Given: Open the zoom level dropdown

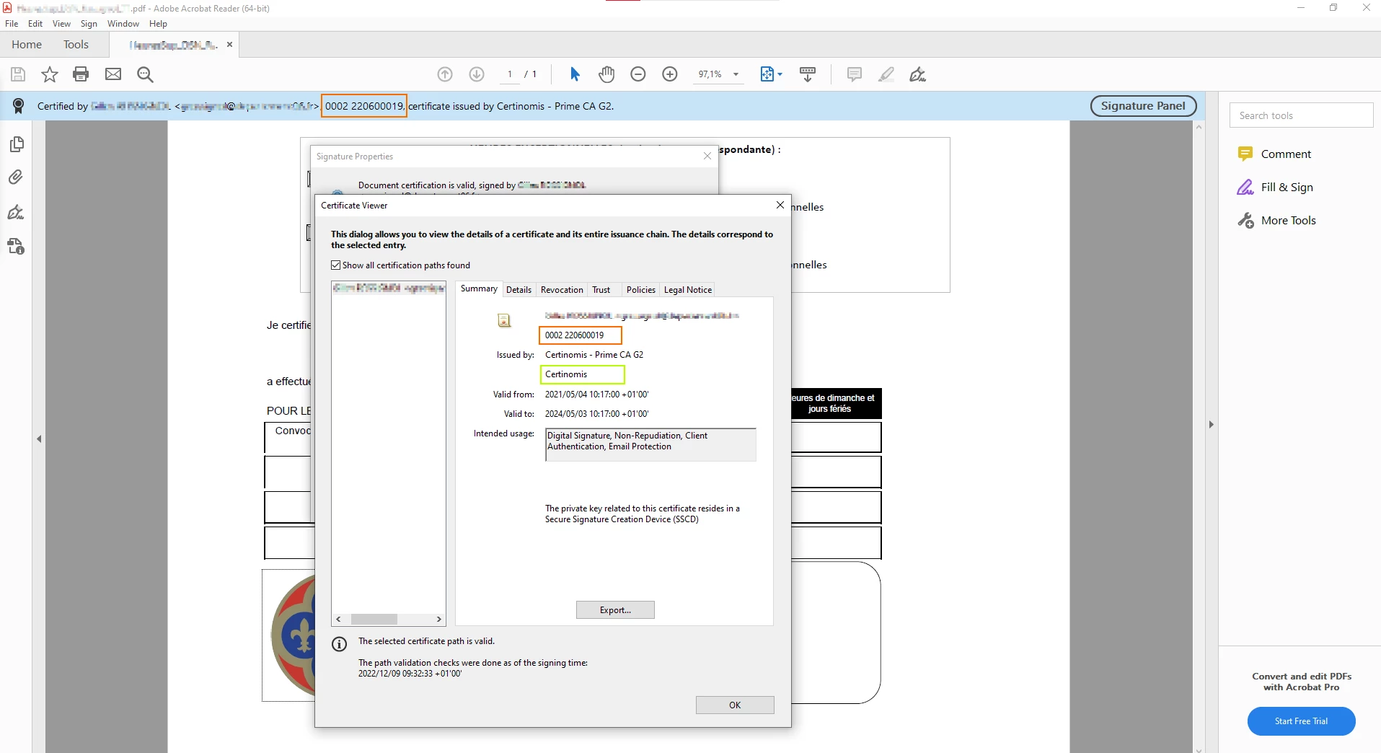Looking at the screenshot, I should [x=736, y=74].
